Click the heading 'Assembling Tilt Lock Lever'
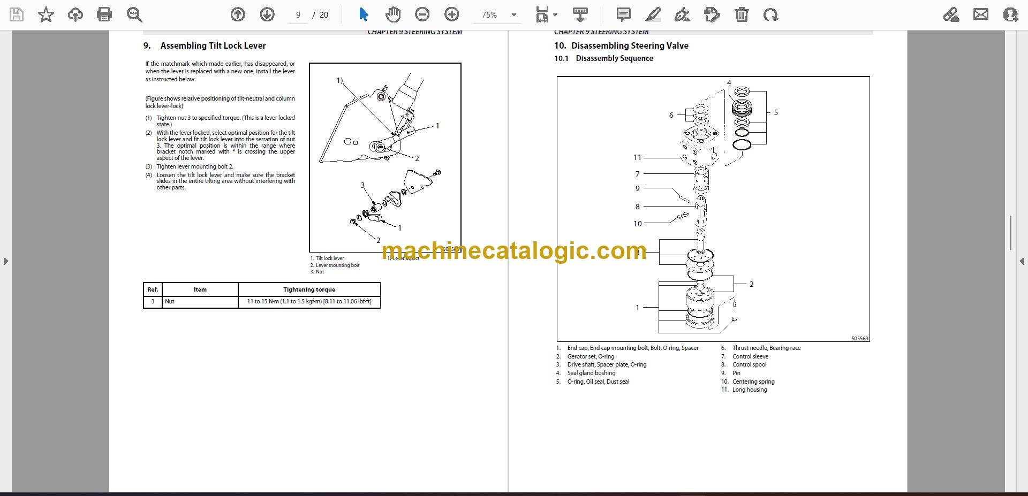This screenshot has height=496, width=1028. coord(213,46)
